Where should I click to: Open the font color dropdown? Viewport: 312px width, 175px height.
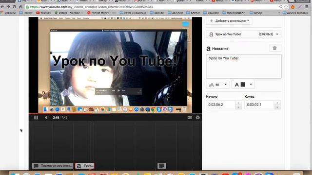243,85
